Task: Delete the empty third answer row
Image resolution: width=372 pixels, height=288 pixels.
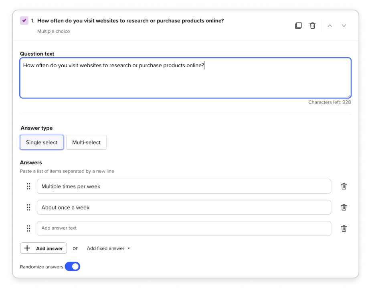Action: (x=344, y=228)
